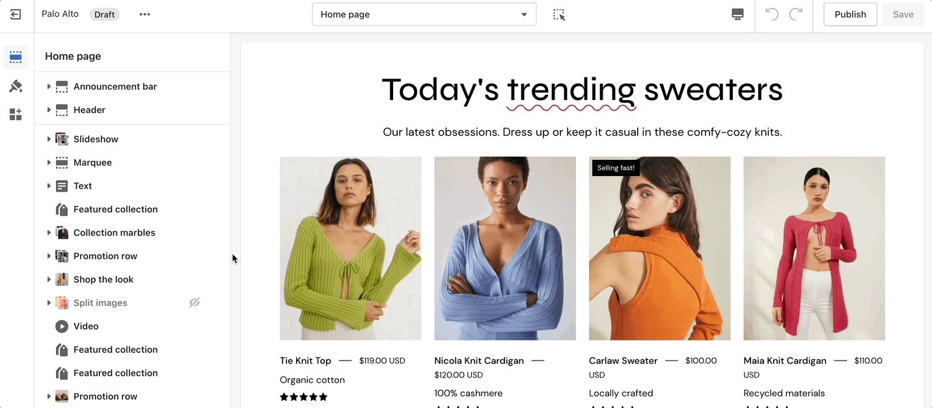Screen dimensions: 932x408
Task: Open the three-dot theme actions menu
Action: tap(144, 14)
